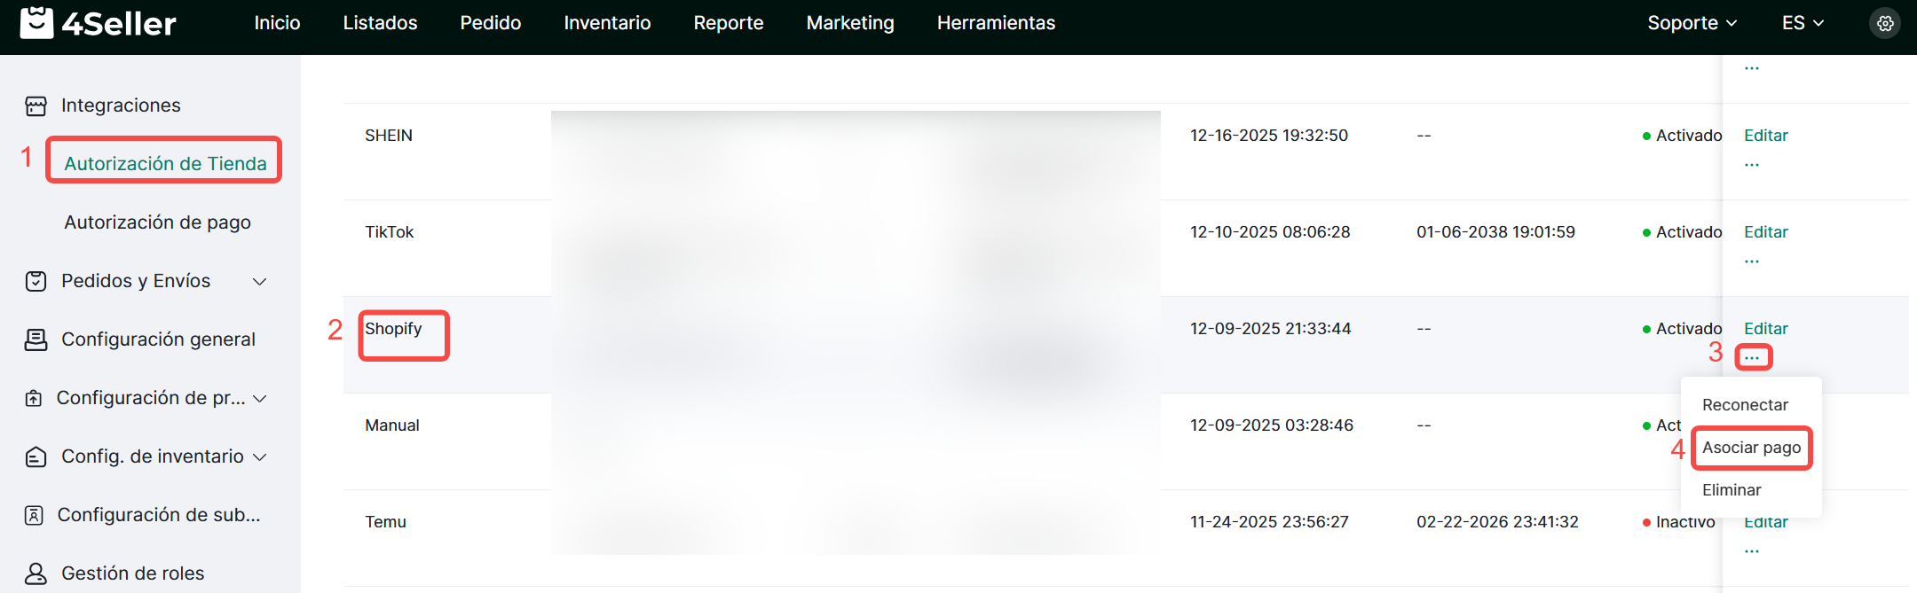1917x593 pixels.
Task: Click the 4Seller logo icon
Action: pos(36,23)
